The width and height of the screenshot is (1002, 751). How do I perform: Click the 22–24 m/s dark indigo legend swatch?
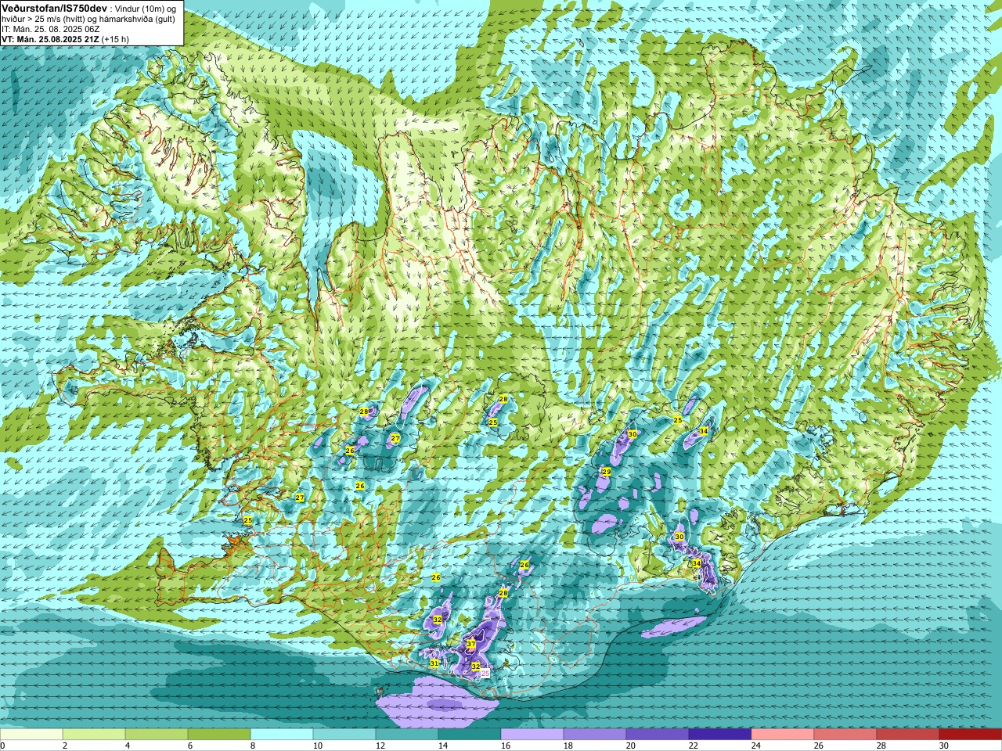pos(720,735)
